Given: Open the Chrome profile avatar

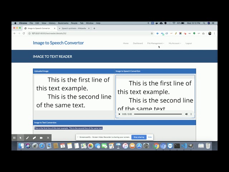Looking at the screenshot, I should pyautogui.click(x=210, y=33).
